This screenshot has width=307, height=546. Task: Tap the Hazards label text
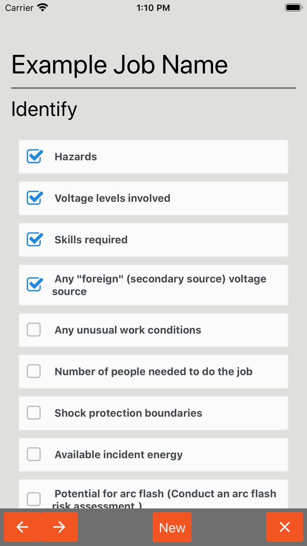click(76, 157)
